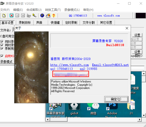Toggle the red 启用 checkbox
The width and height of the screenshot is (146, 127).
2,56
